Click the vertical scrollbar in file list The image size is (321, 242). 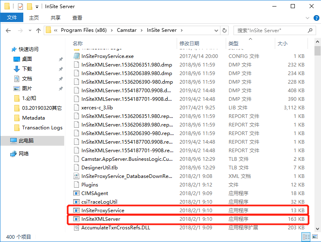(x=317, y=122)
